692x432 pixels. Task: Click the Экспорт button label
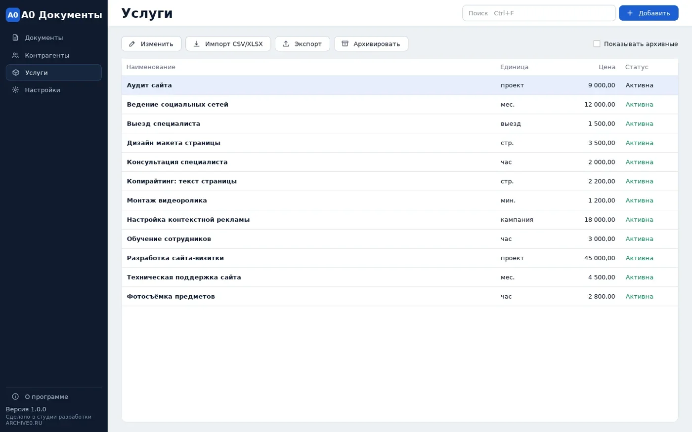click(x=308, y=44)
